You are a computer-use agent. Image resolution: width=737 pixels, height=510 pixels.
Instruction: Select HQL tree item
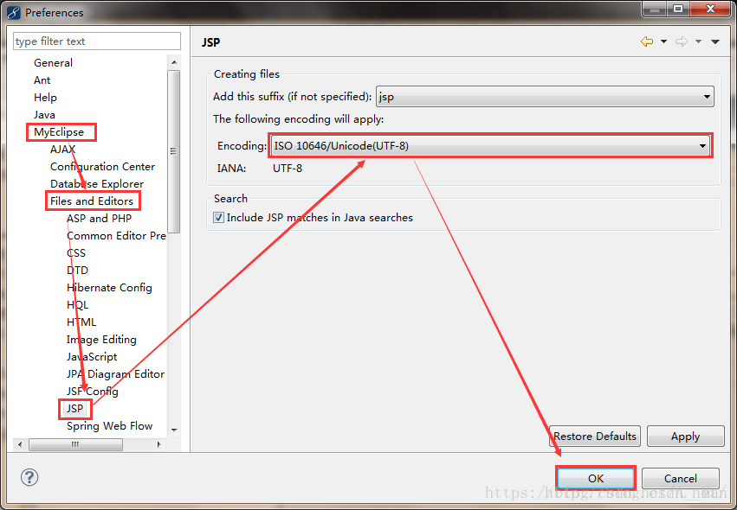tap(78, 305)
